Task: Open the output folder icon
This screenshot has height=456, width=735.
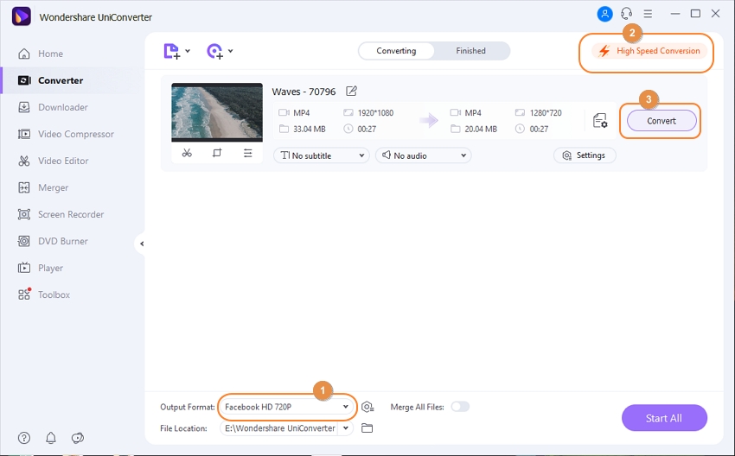Action: pos(367,427)
